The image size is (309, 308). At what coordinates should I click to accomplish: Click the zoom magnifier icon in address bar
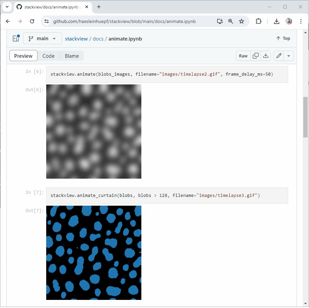(231, 21)
